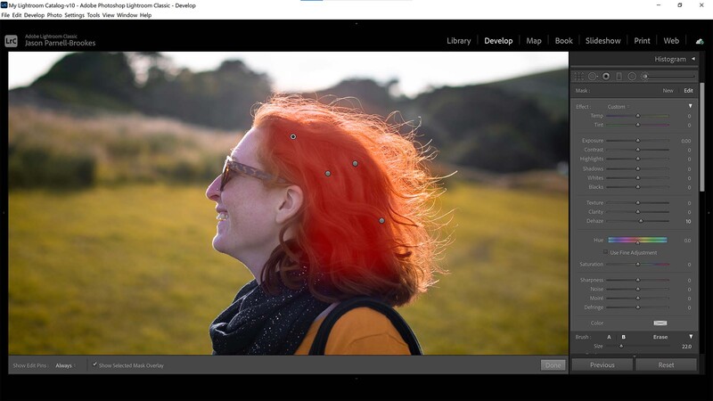Image resolution: width=713 pixels, height=401 pixels.
Task: Click the Jason Parnell-Brookes identity name
Action: (60, 43)
